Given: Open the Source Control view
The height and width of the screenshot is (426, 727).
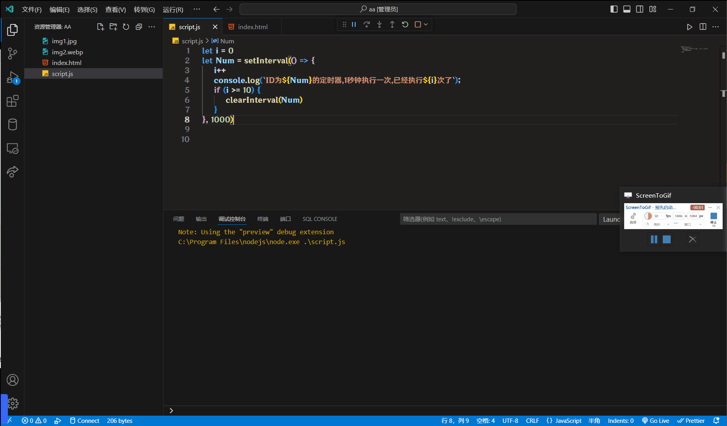Looking at the screenshot, I should tap(13, 54).
